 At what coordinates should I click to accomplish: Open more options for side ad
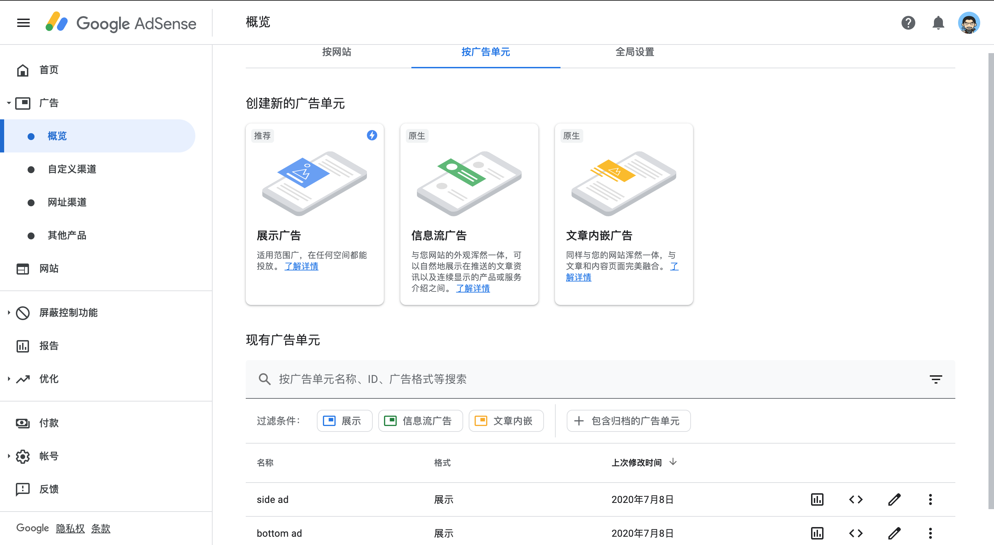pyautogui.click(x=930, y=499)
